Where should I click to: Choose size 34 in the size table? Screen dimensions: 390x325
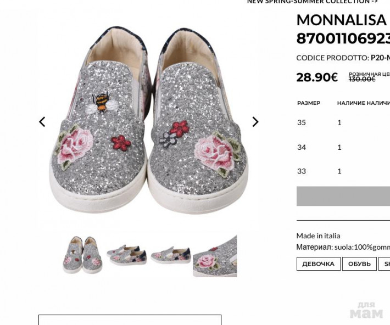click(x=302, y=147)
